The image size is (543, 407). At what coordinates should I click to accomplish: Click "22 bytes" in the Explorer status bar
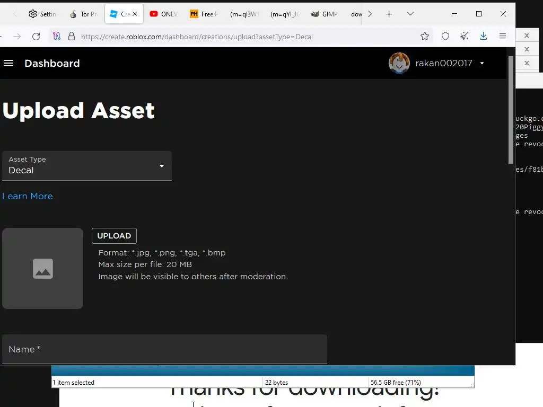pyautogui.click(x=276, y=383)
